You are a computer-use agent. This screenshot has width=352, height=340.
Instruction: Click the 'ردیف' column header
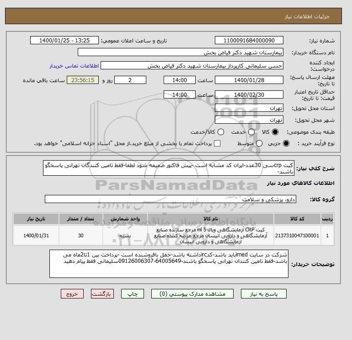(327, 219)
